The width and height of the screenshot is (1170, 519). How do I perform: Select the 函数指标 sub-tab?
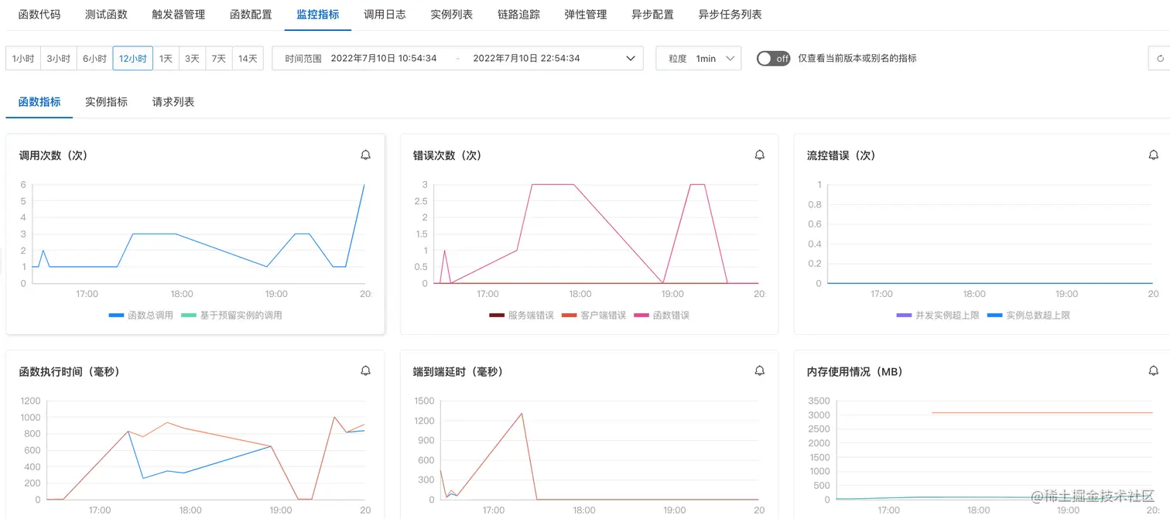(x=39, y=102)
